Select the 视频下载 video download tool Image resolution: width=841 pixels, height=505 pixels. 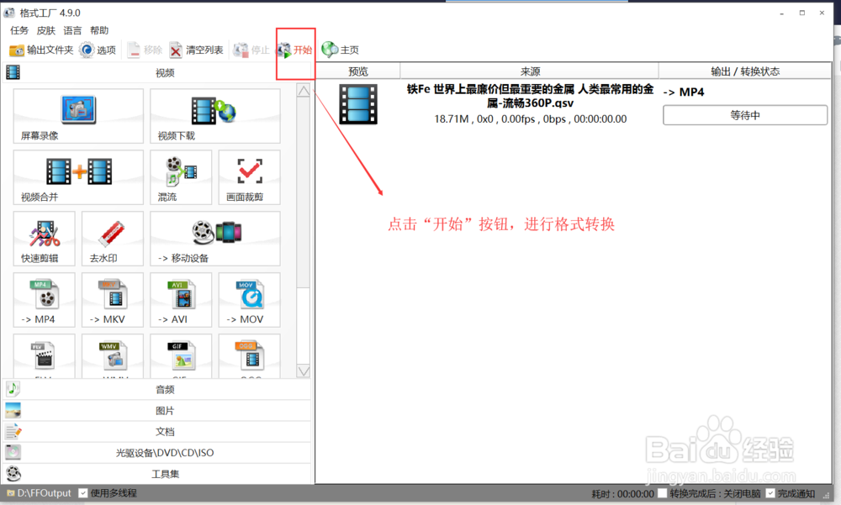click(214, 116)
